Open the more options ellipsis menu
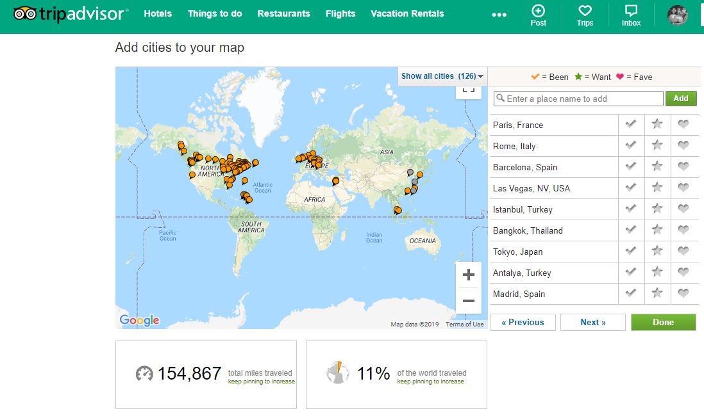 pyautogui.click(x=499, y=15)
